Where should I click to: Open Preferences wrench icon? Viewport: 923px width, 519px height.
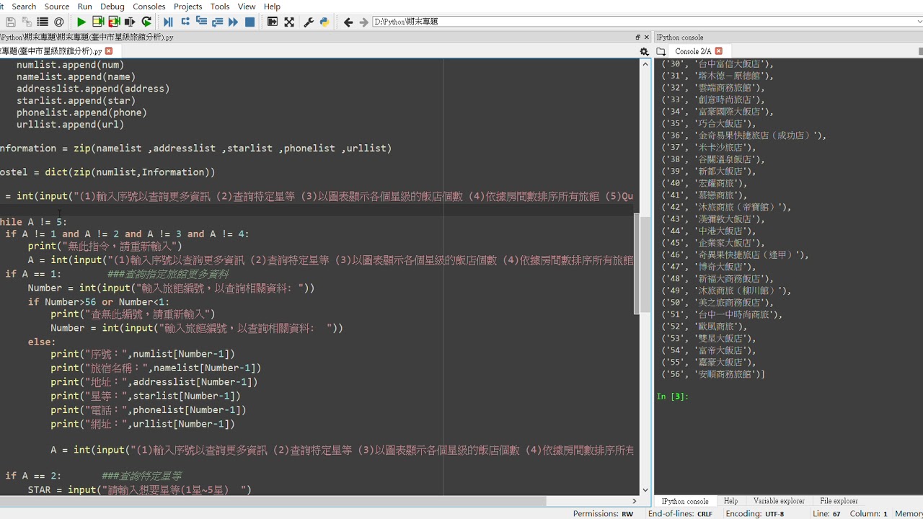pos(309,22)
